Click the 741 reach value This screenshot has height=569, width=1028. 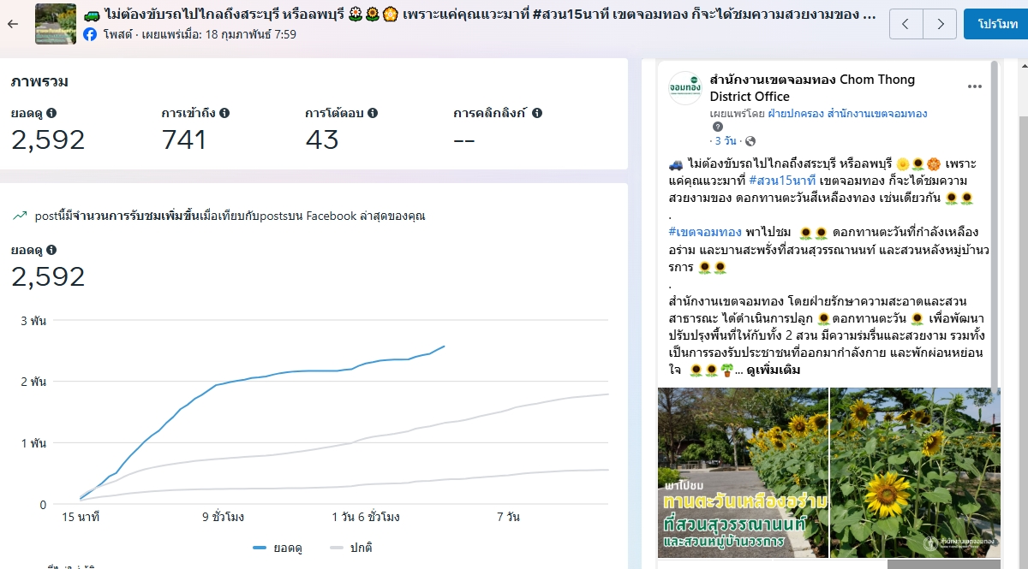coord(183,139)
